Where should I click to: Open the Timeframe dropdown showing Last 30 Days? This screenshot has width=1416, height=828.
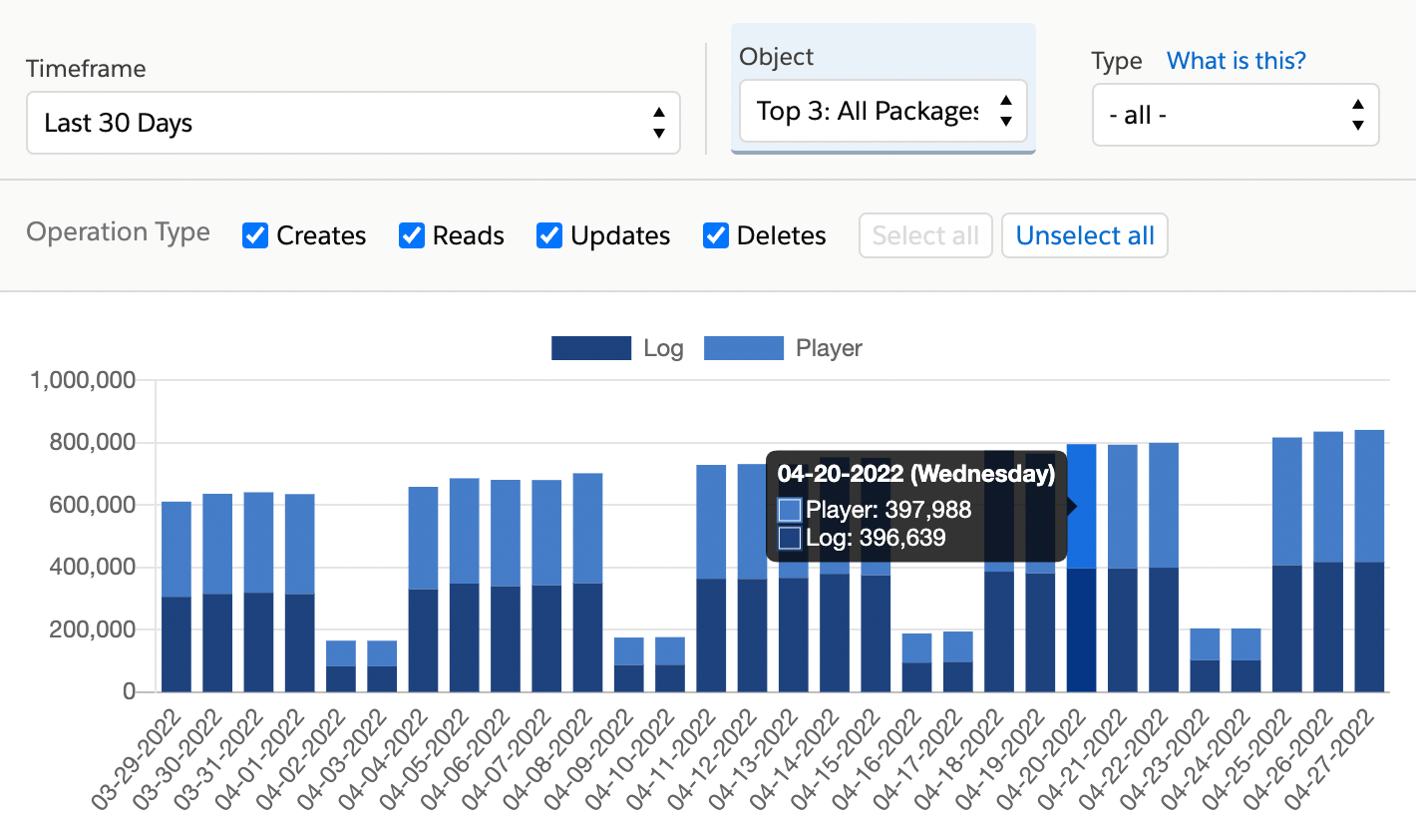click(353, 123)
